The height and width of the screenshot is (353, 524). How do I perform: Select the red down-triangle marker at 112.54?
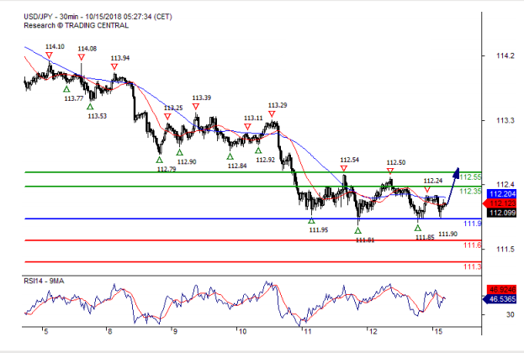(344, 170)
